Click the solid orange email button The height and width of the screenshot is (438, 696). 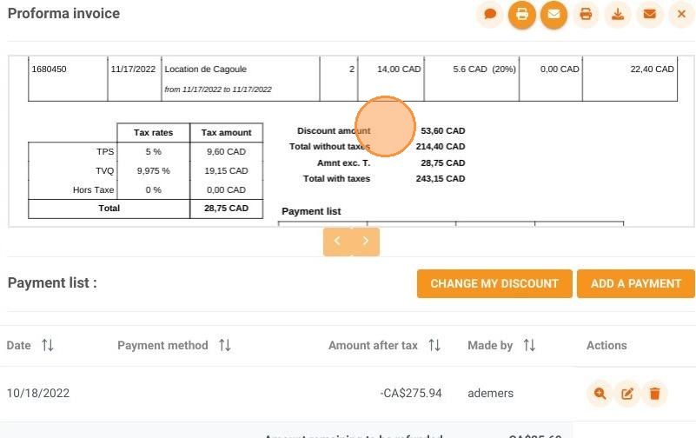coord(553,14)
